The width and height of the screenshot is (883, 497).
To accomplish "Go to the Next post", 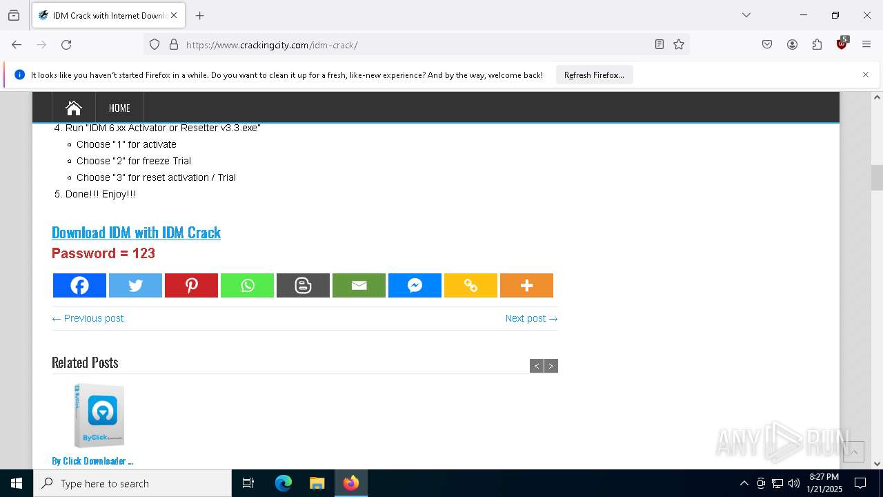I will pyautogui.click(x=531, y=318).
